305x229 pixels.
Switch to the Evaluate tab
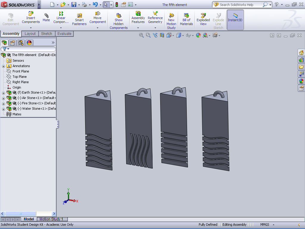(64, 34)
